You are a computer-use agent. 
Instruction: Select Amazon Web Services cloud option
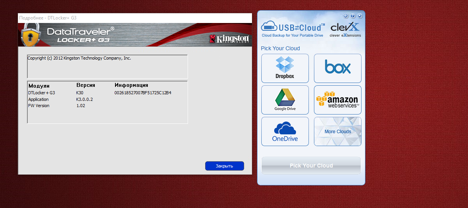coord(338,100)
